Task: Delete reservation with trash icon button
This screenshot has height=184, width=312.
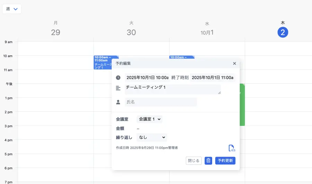Action: tap(208, 160)
